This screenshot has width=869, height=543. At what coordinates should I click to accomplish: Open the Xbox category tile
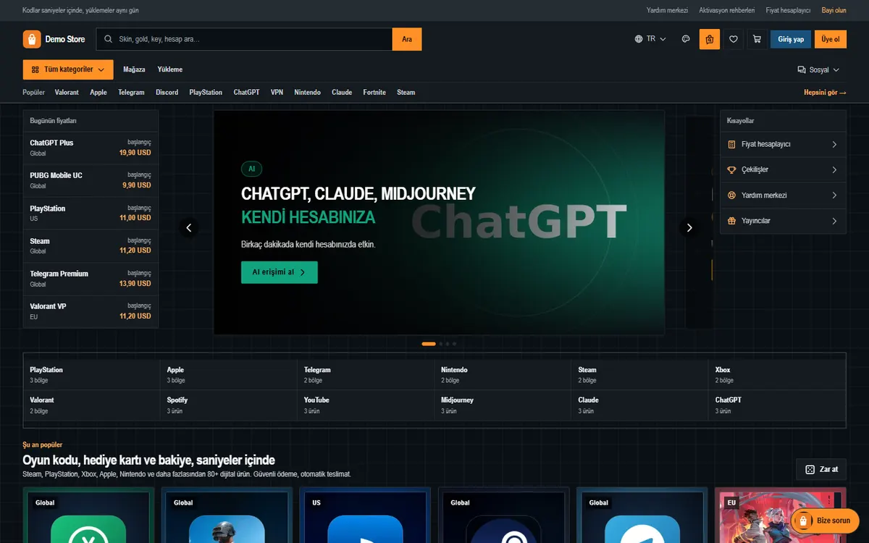777,375
